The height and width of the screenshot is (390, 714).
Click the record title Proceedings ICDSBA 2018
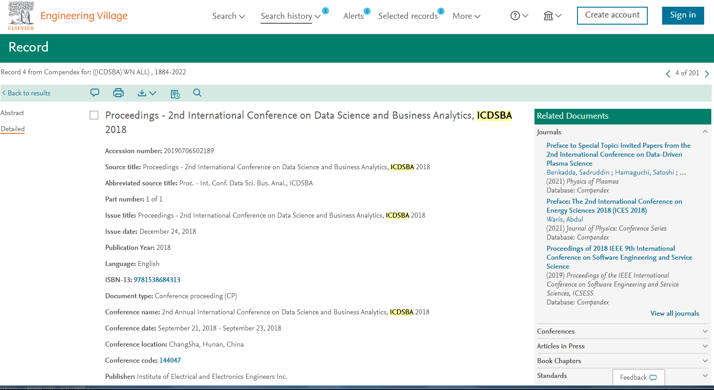pyautogui.click(x=308, y=122)
